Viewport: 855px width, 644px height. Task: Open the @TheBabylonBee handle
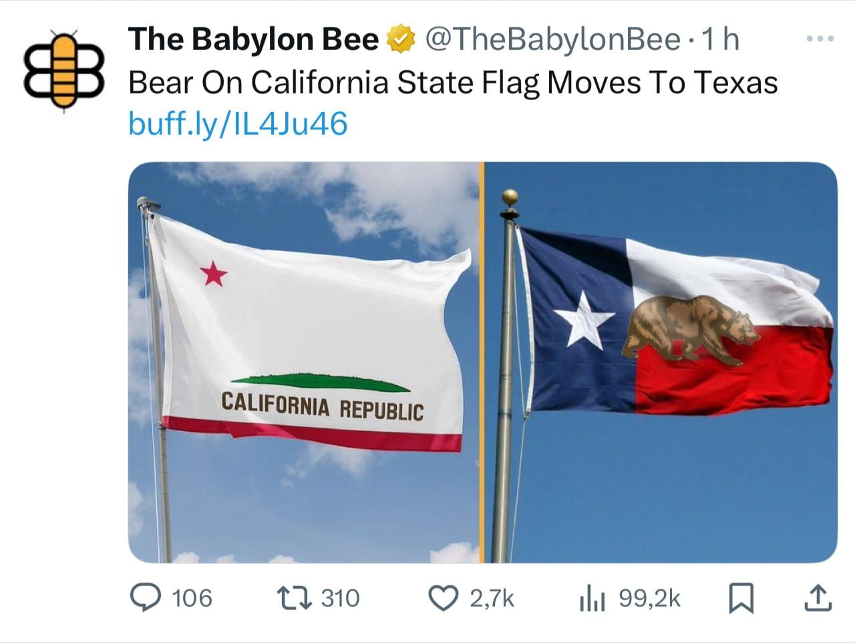click(x=552, y=39)
